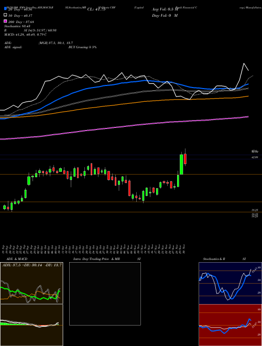Click the ADX (MGR) 37.5, 30.1, 13.7 values
262x346 pixels.
click(56, 43)
